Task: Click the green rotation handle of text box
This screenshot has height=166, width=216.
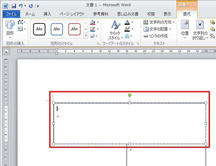Action: tap(130, 95)
